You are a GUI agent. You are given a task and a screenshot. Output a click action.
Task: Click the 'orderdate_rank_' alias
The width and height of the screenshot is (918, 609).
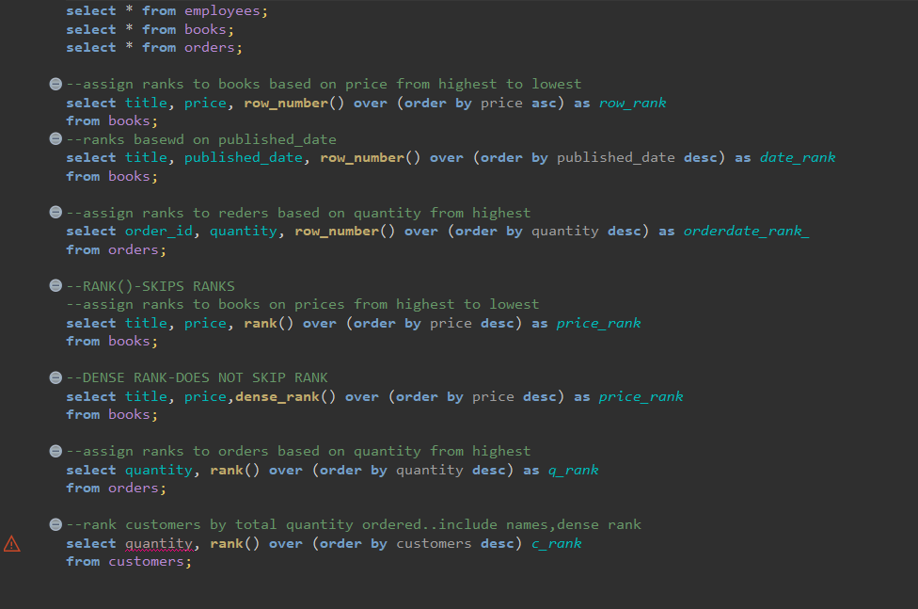click(747, 231)
